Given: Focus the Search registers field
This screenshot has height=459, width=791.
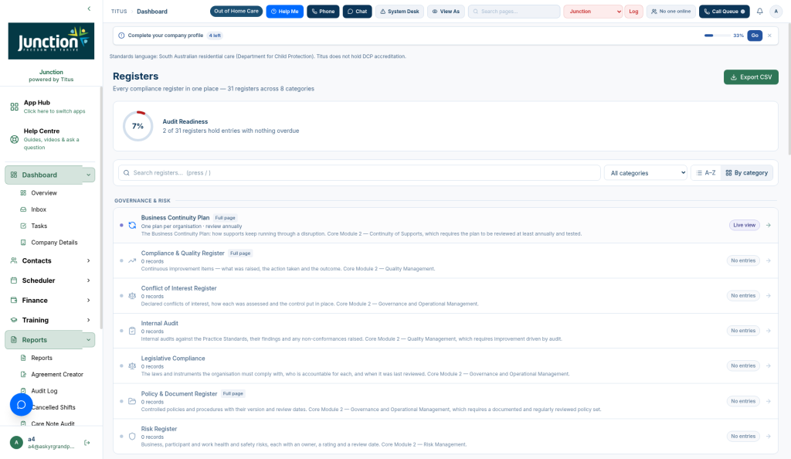Looking at the screenshot, I should tap(359, 172).
